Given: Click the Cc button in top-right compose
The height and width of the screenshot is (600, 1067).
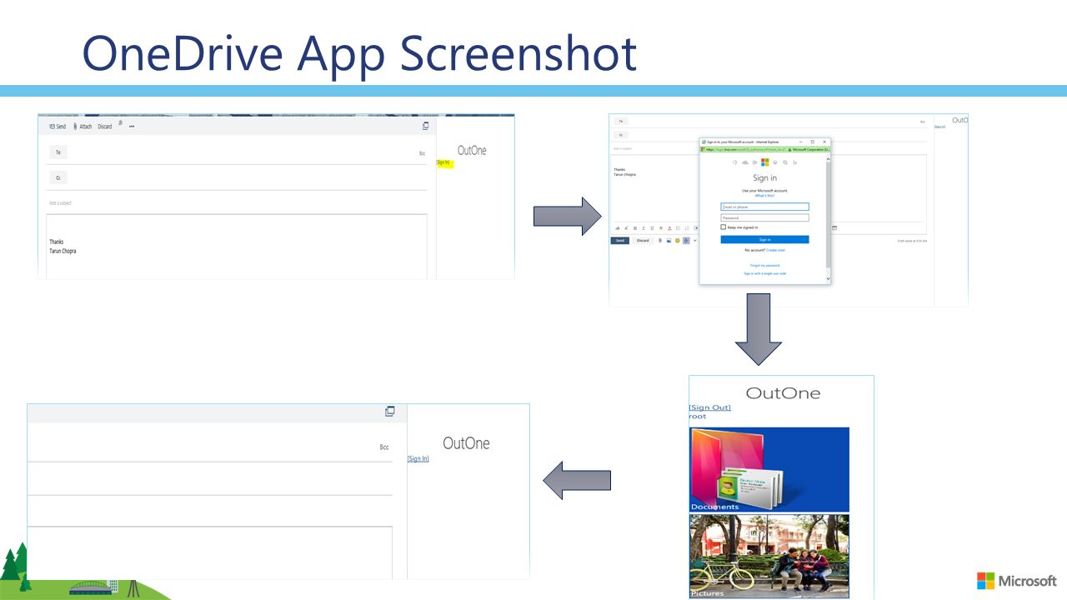Looking at the screenshot, I should click(621, 135).
